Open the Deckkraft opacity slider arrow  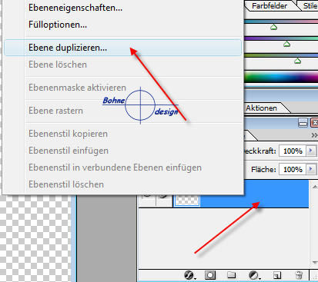[x=311, y=151]
